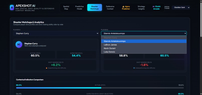Click the snowflake icon beside Underperforming shot difficulty
Viewport: 202px width, 95px height.
point(134,68)
